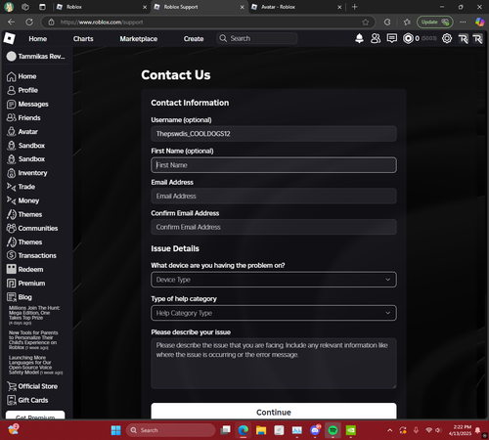Open browser three-dot menu
The image size is (489, 440).
pos(463,22)
